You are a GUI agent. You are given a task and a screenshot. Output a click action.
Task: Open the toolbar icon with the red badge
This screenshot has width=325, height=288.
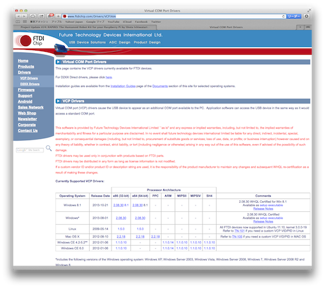[x=50, y=16]
